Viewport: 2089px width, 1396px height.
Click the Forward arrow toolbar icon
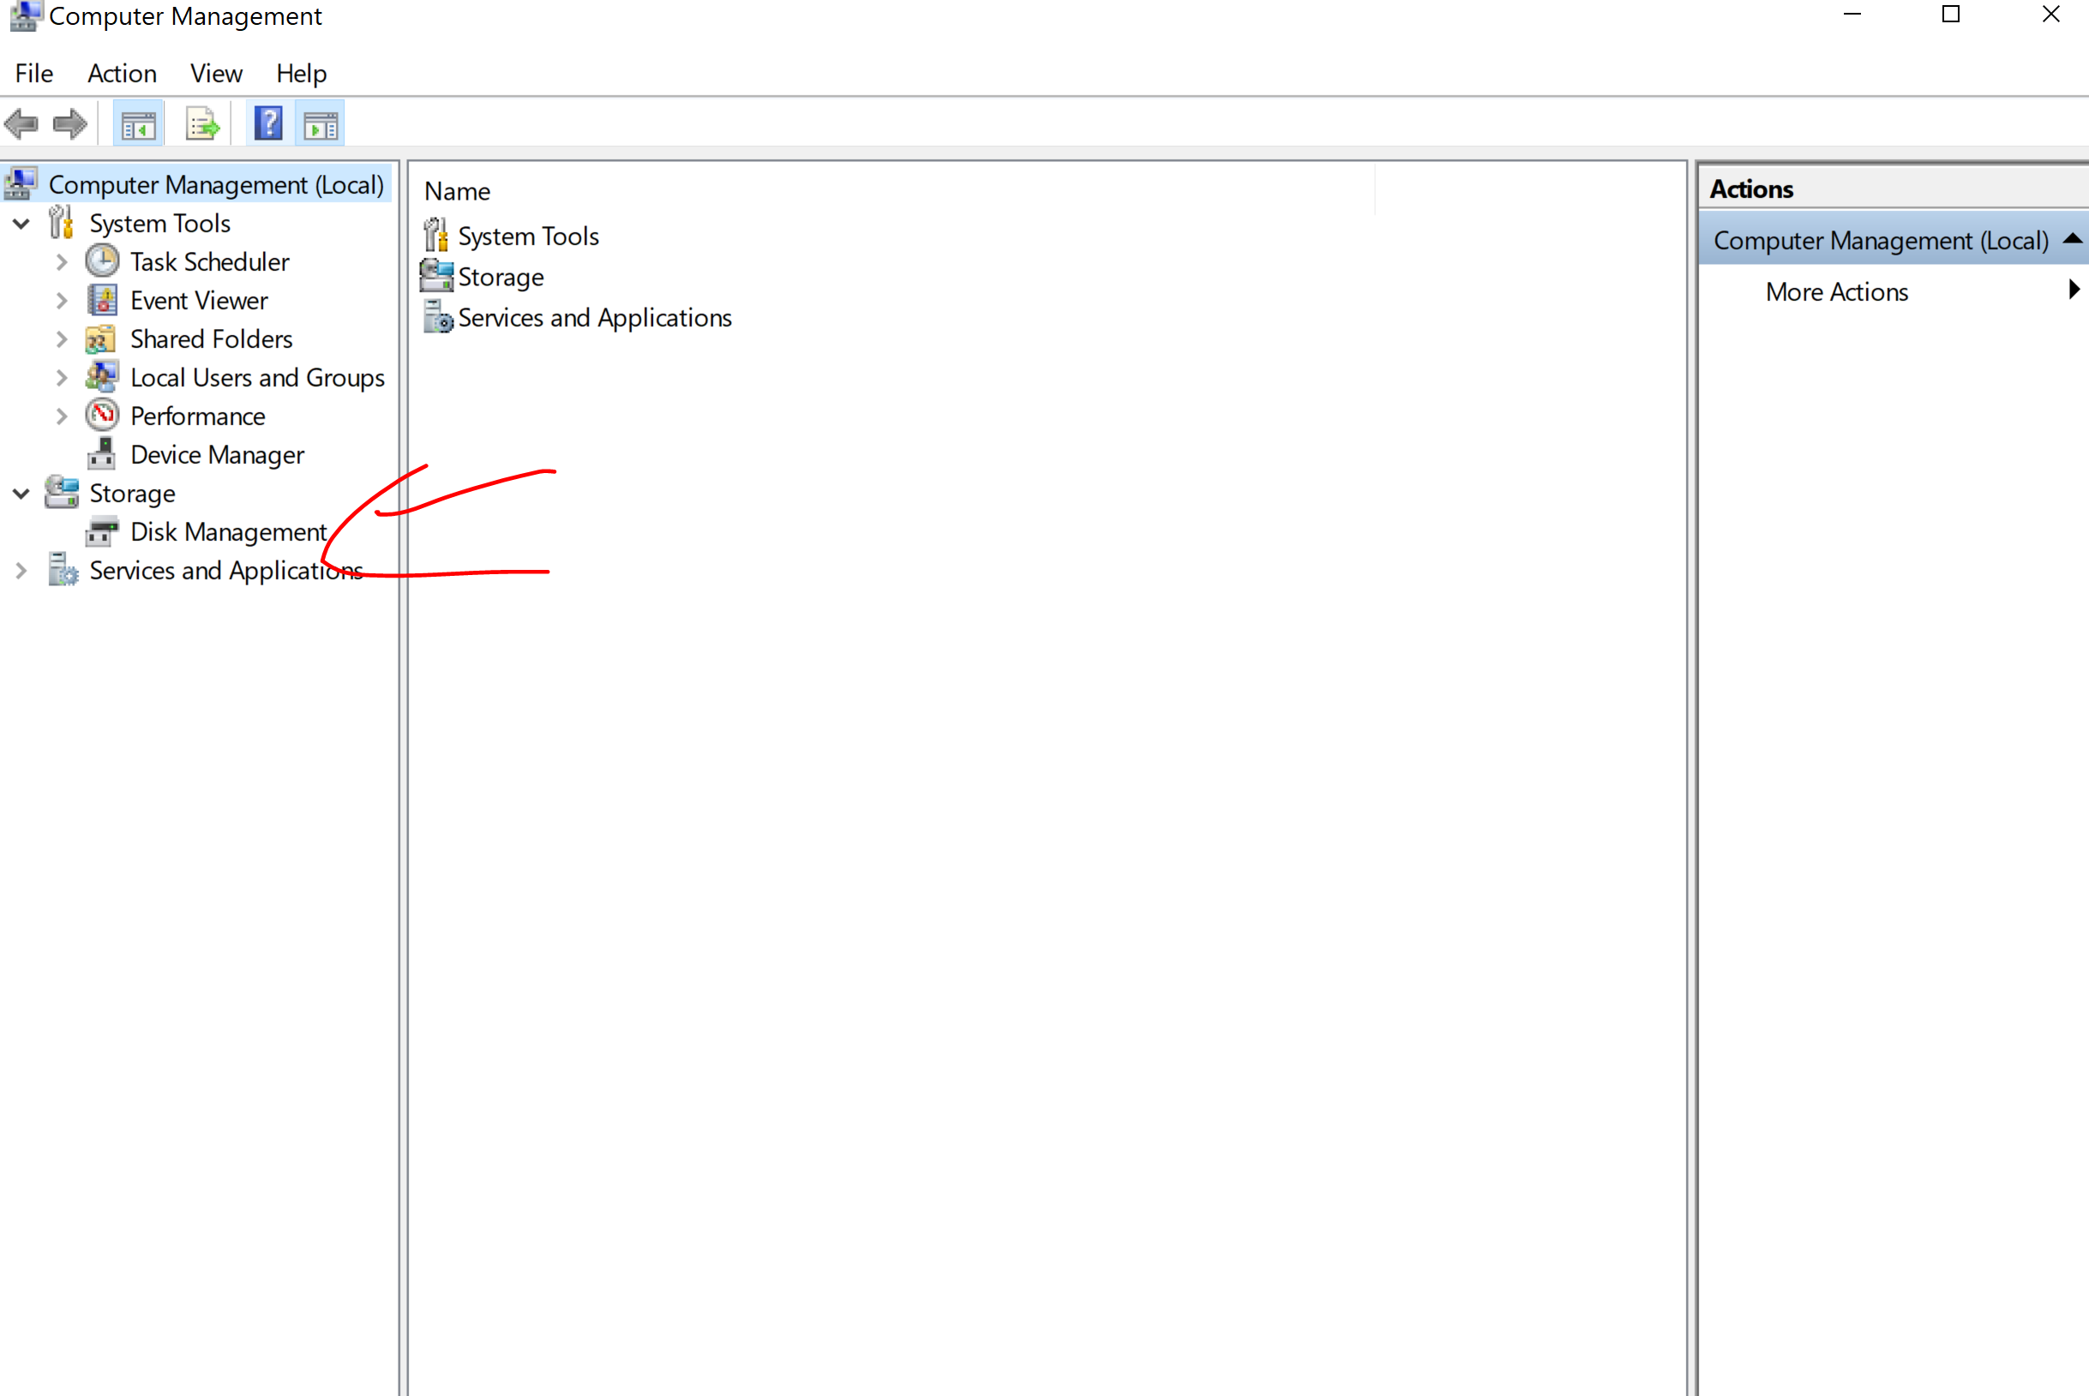click(x=69, y=123)
